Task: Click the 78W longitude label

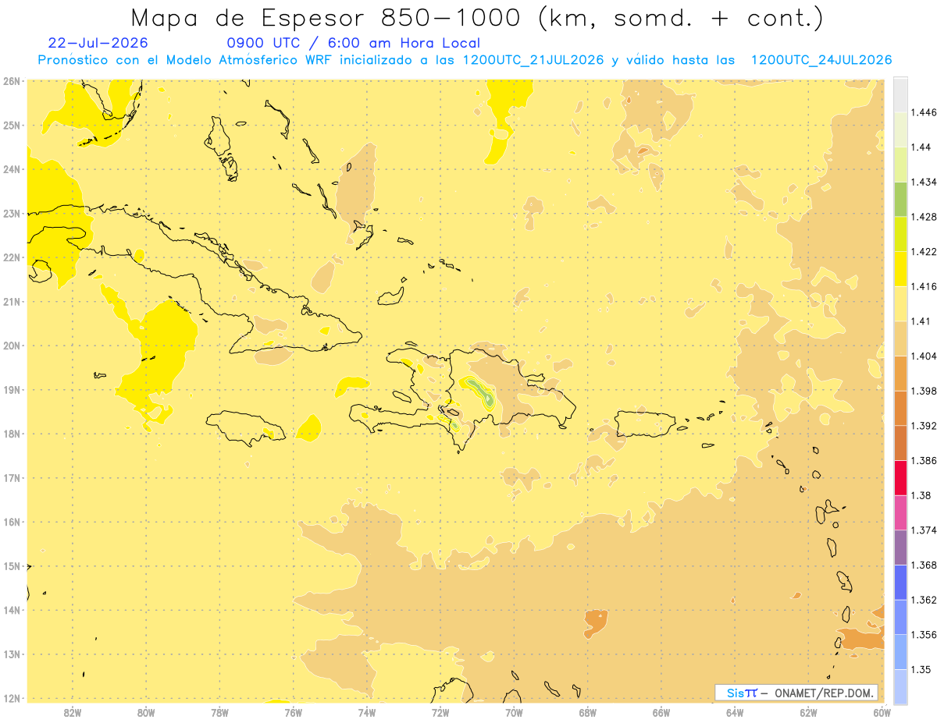Action: pyautogui.click(x=219, y=712)
